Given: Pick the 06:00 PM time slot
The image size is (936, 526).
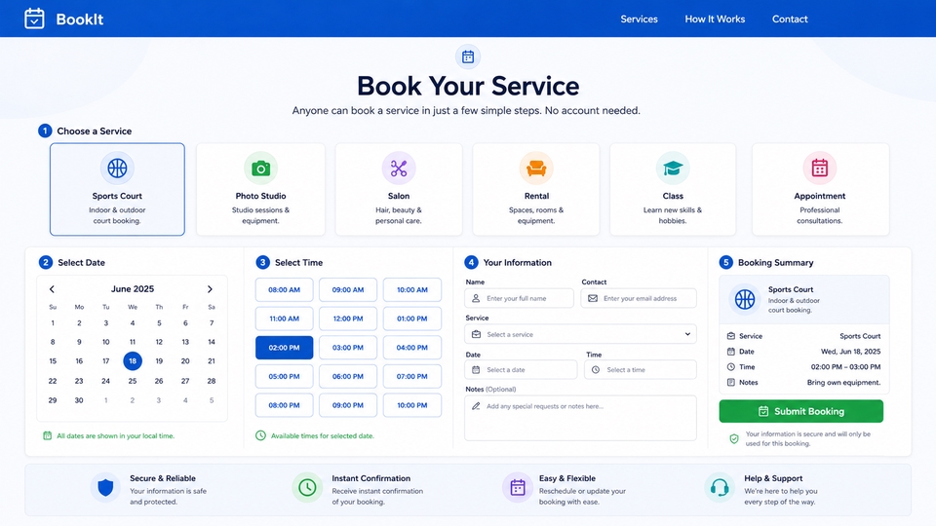Looking at the screenshot, I should [x=348, y=376].
